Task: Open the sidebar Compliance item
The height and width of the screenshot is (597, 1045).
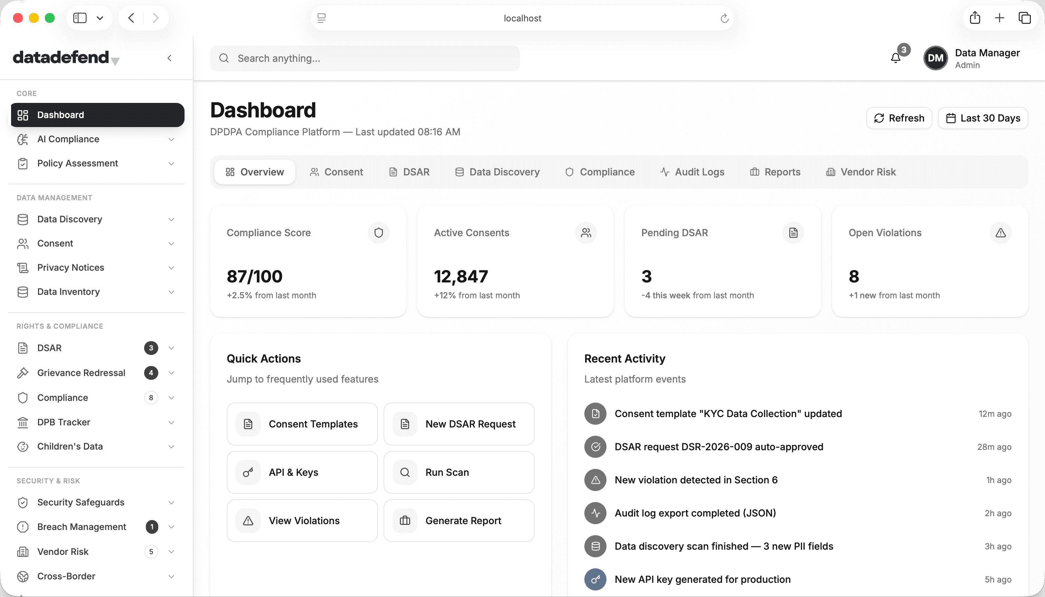Action: click(x=98, y=398)
